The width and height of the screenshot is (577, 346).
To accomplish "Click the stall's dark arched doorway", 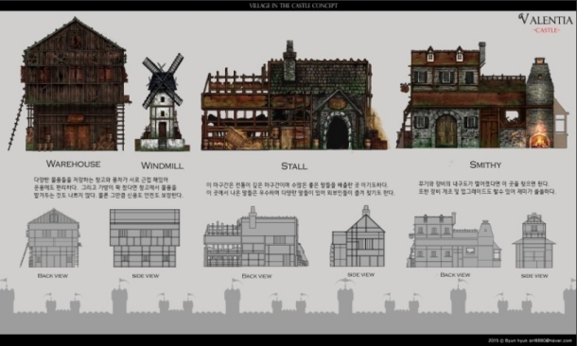I will coord(338,133).
